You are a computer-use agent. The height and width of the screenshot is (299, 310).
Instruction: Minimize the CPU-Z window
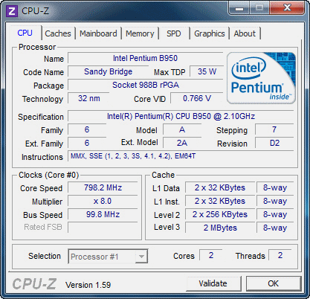pyautogui.click(x=239, y=8)
